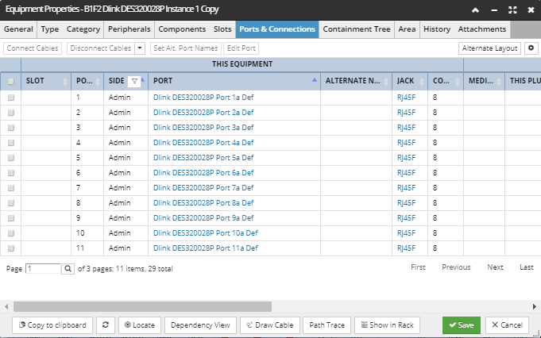The image size is (541, 338).
Task: Open the Dependency View
Action: (x=200, y=325)
